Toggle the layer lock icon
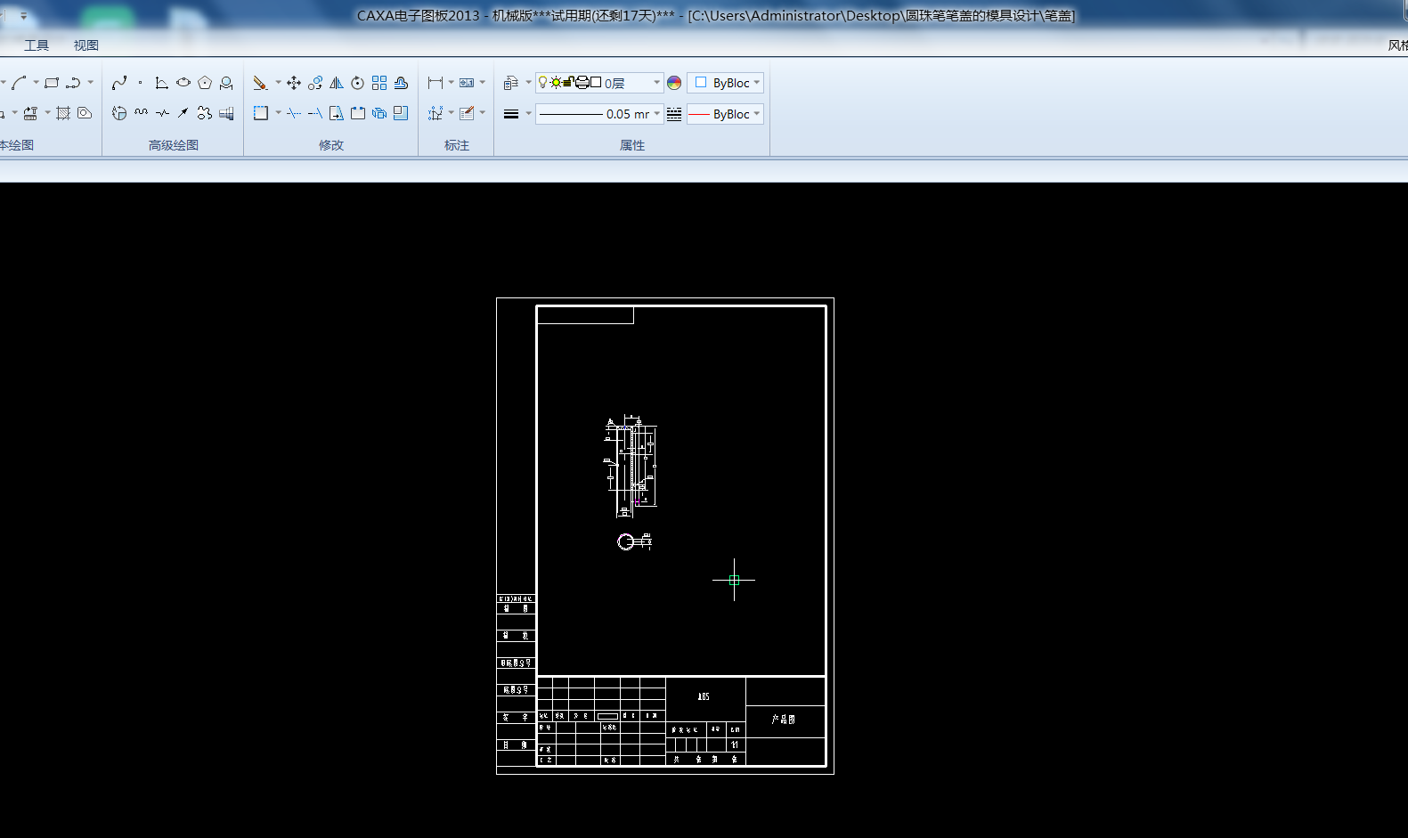Image resolution: width=1408 pixels, height=838 pixels. (x=569, y=83)
